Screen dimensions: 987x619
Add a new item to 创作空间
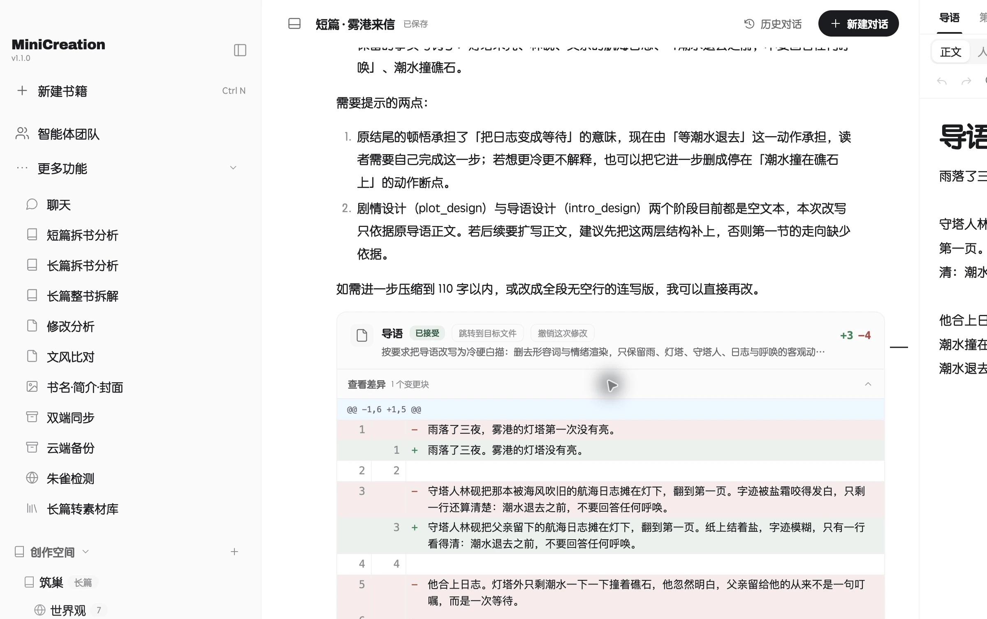coord(234,552)
